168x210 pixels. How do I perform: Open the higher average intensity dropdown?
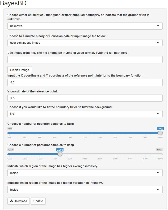coord(85,173)
